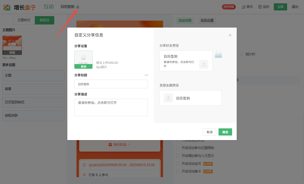Click 更换 to replace share image
Screen dimensions: 304x184
tap(83, 67)
